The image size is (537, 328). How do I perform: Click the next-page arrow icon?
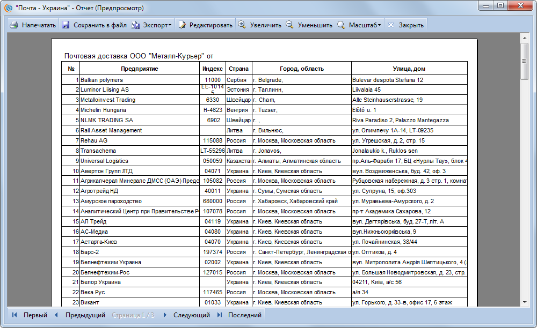(x=165, y=315)
